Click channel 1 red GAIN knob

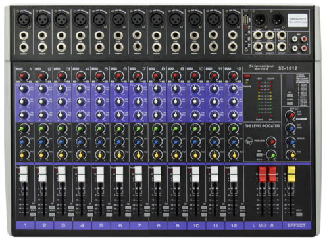coord(23,76)
